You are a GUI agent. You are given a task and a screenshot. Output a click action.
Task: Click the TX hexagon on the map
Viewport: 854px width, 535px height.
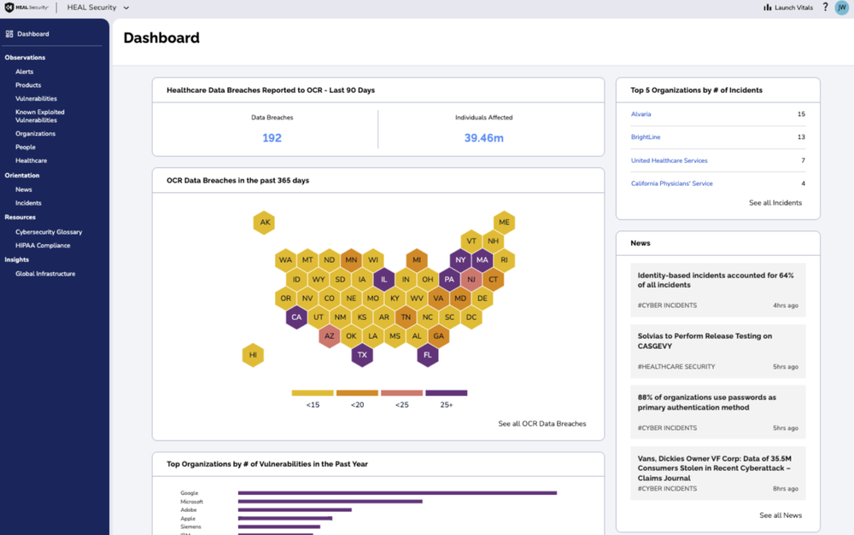(362, 356)
